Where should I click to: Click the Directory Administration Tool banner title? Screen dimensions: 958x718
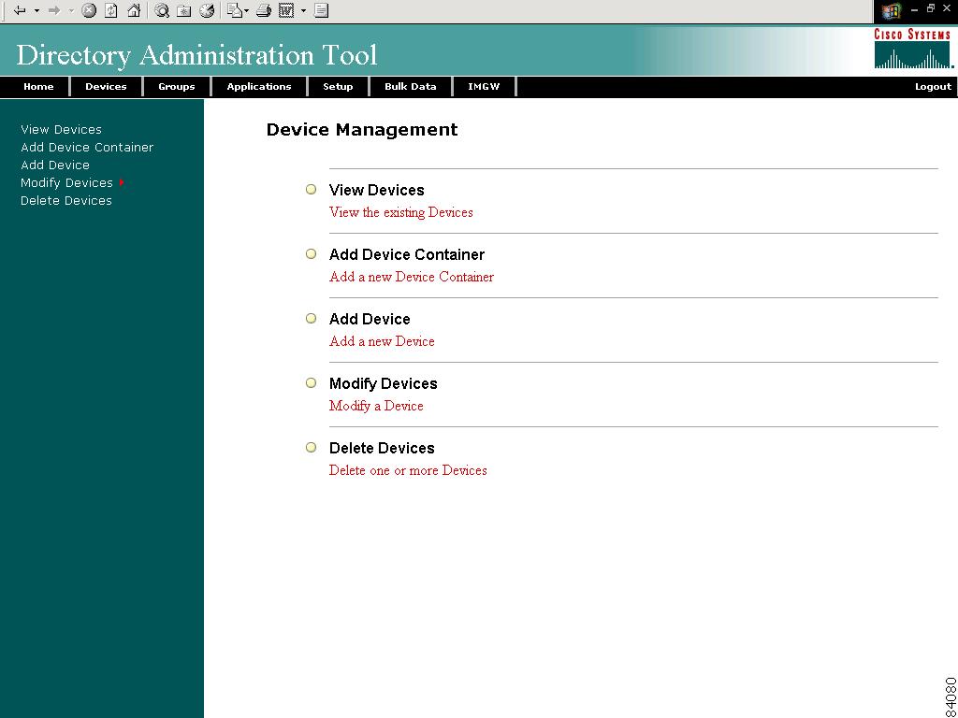(196, 55)
